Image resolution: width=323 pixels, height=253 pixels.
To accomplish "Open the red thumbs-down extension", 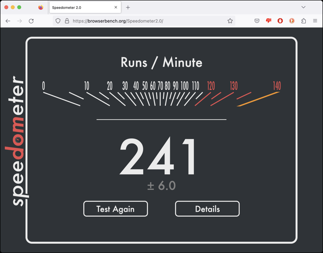I will click(x=269, y=21).
